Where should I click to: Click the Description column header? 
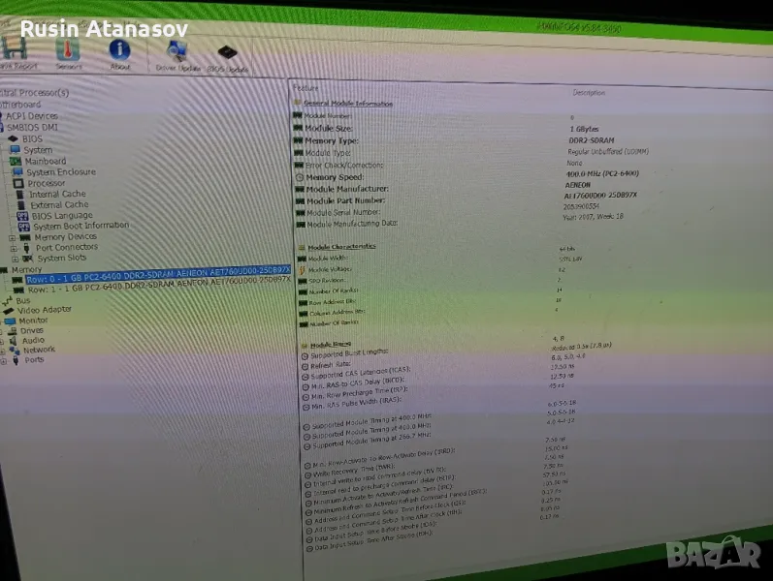[589, 93]
